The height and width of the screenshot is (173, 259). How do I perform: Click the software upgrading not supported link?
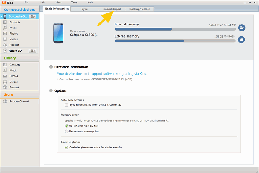click(x=102, y=74)
